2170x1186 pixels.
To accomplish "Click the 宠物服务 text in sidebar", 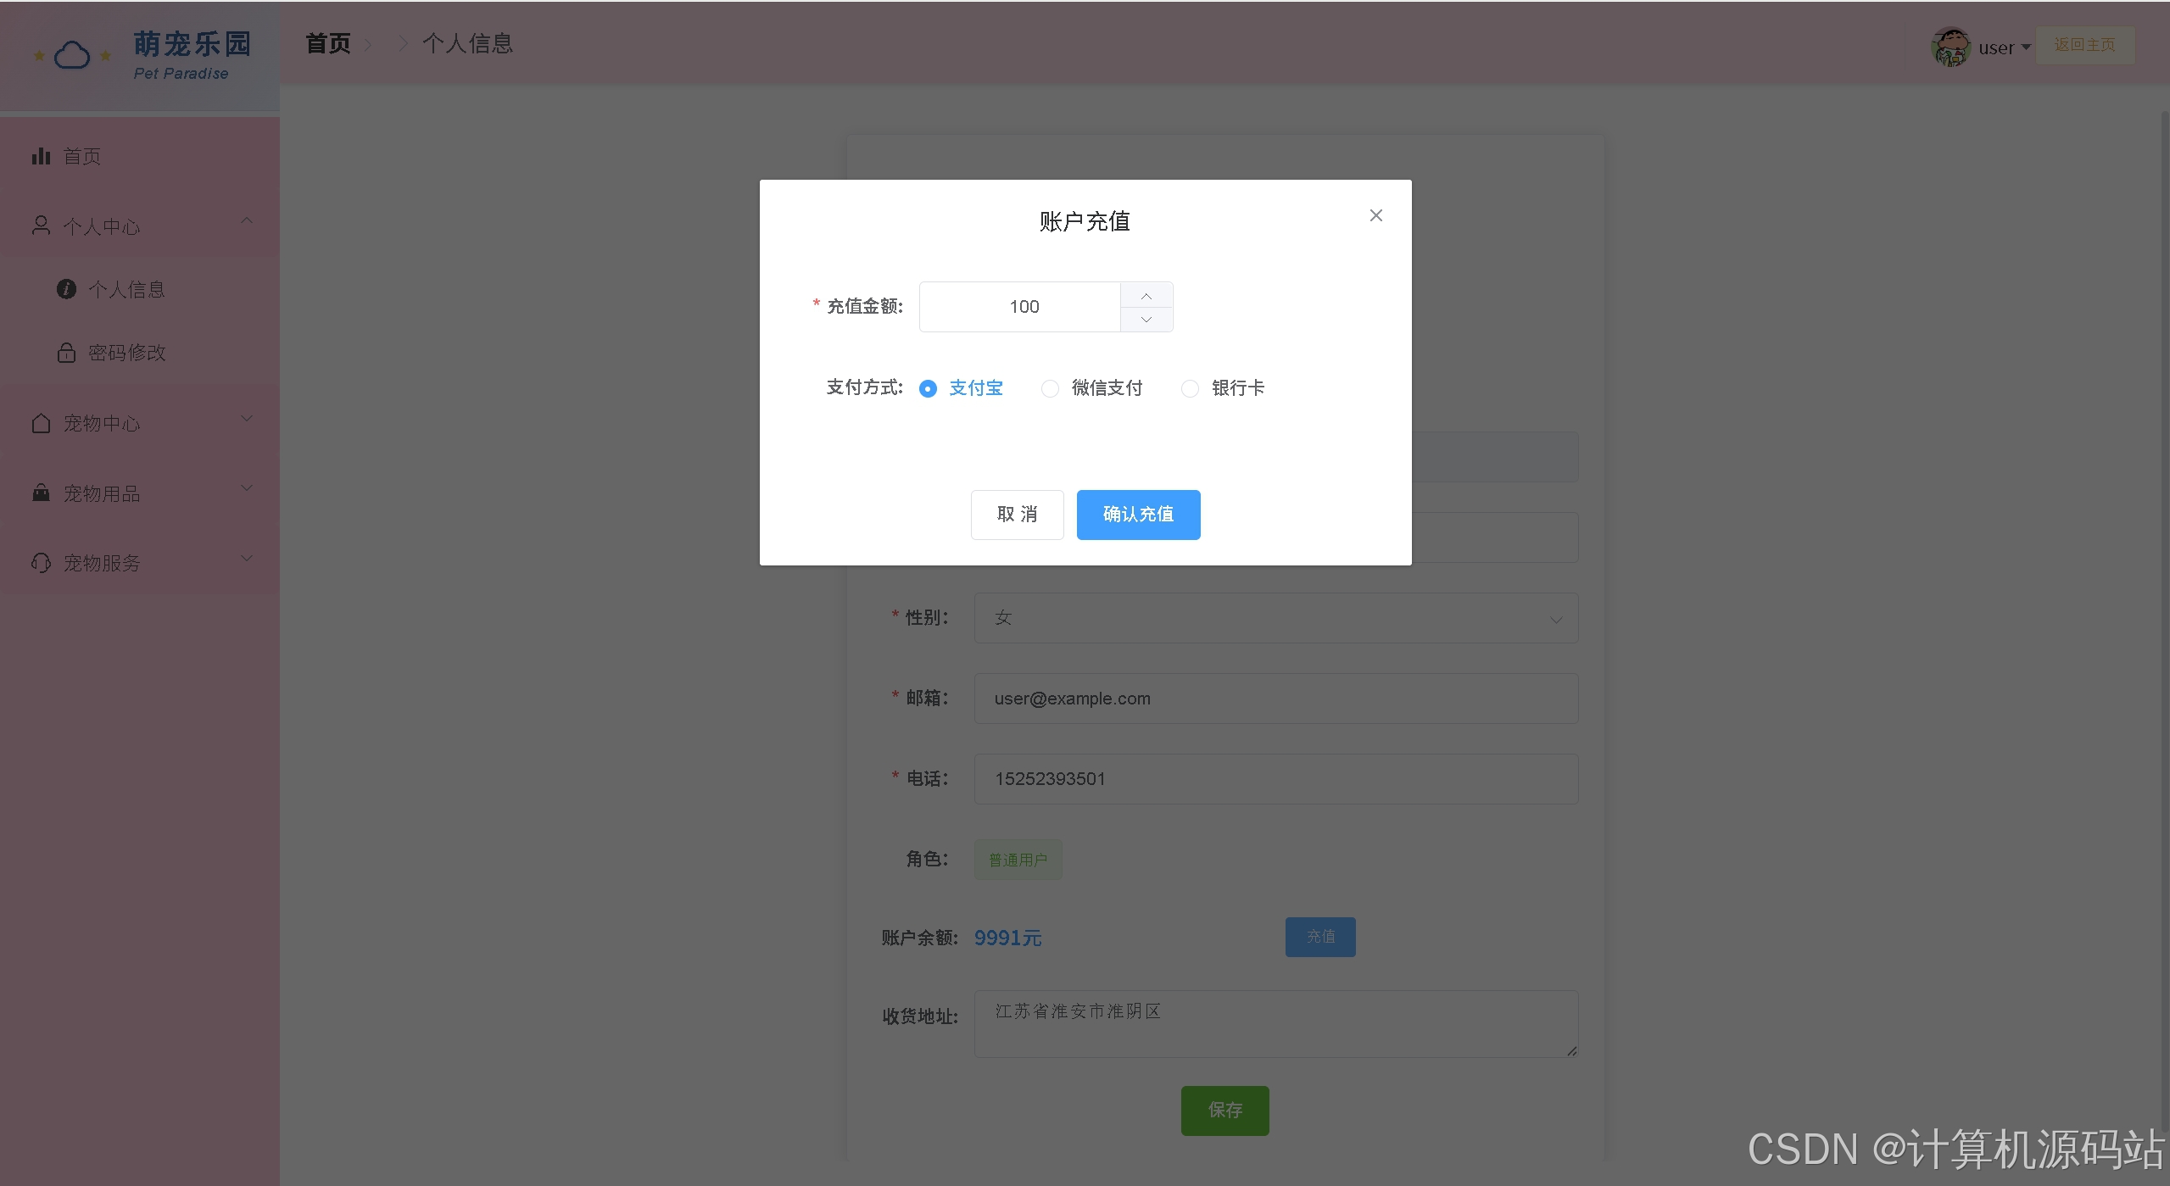I will (102, 564).
